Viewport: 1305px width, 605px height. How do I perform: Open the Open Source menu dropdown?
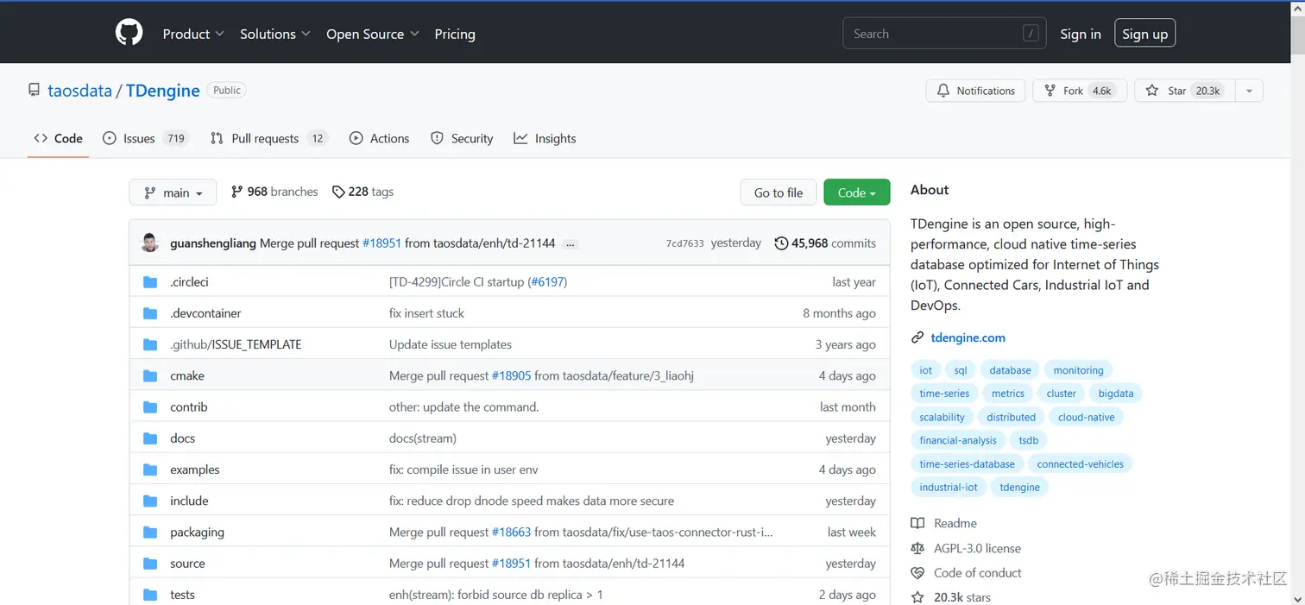(373, 34)
